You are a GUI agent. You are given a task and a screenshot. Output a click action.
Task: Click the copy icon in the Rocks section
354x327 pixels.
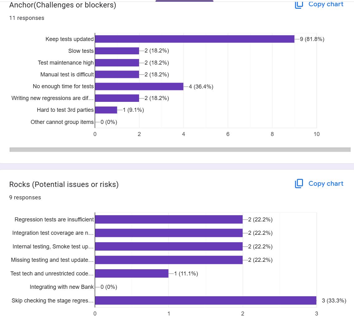coord(299,184)
